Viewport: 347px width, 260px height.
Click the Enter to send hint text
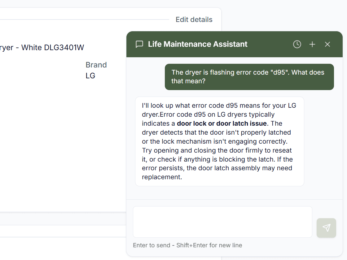[x=187, y=245]
